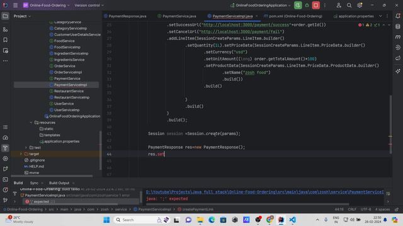Show more tool windows ellipsis

(5, 61)
